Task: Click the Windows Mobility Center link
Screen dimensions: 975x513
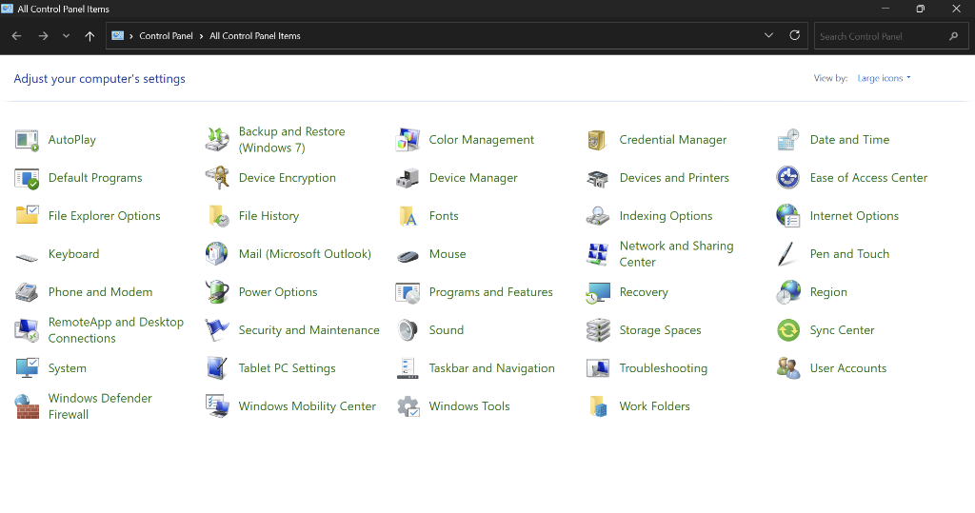Action: [308, 406]
